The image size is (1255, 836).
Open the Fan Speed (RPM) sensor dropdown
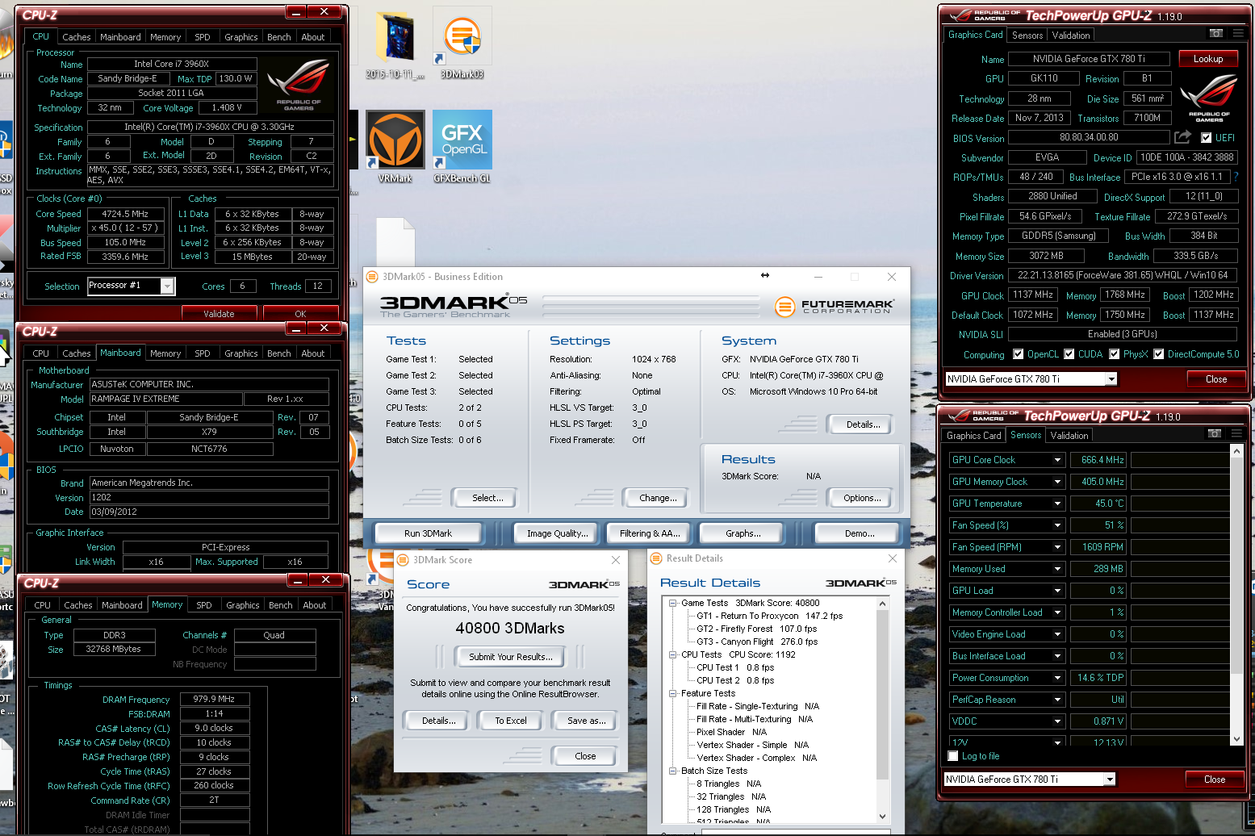coord(1057,547)
